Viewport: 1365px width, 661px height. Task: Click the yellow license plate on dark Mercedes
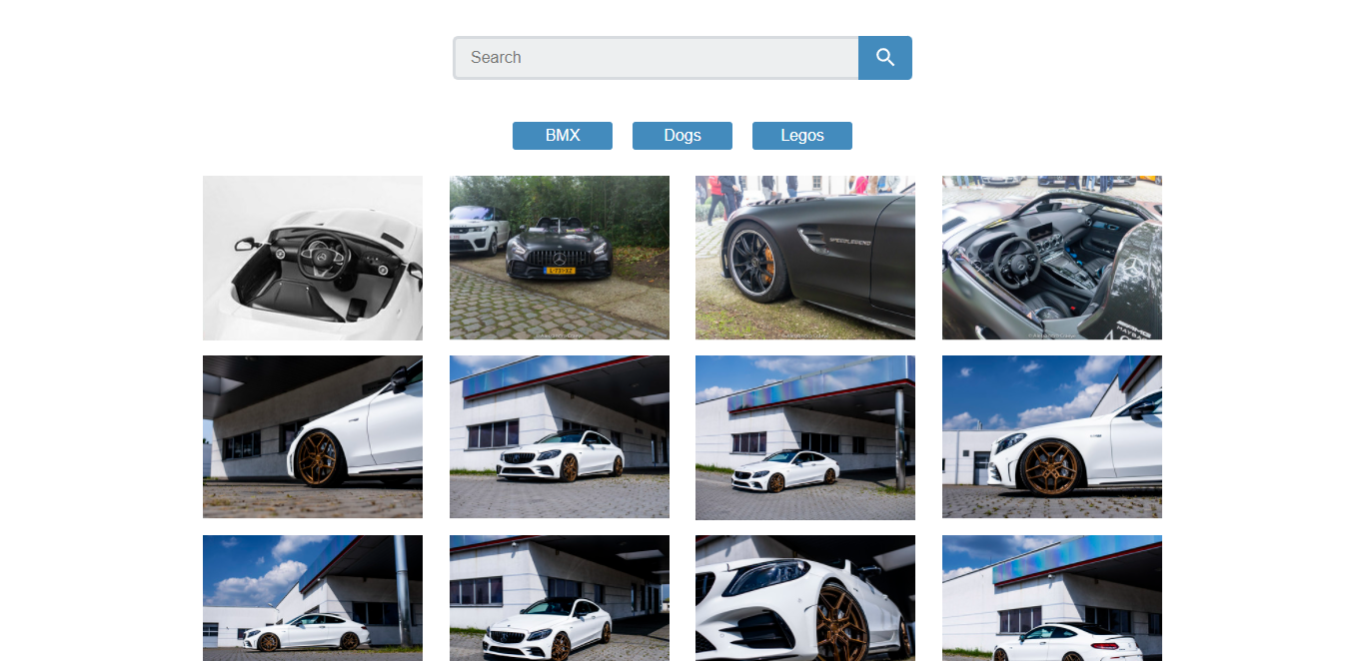click(560, 271)
